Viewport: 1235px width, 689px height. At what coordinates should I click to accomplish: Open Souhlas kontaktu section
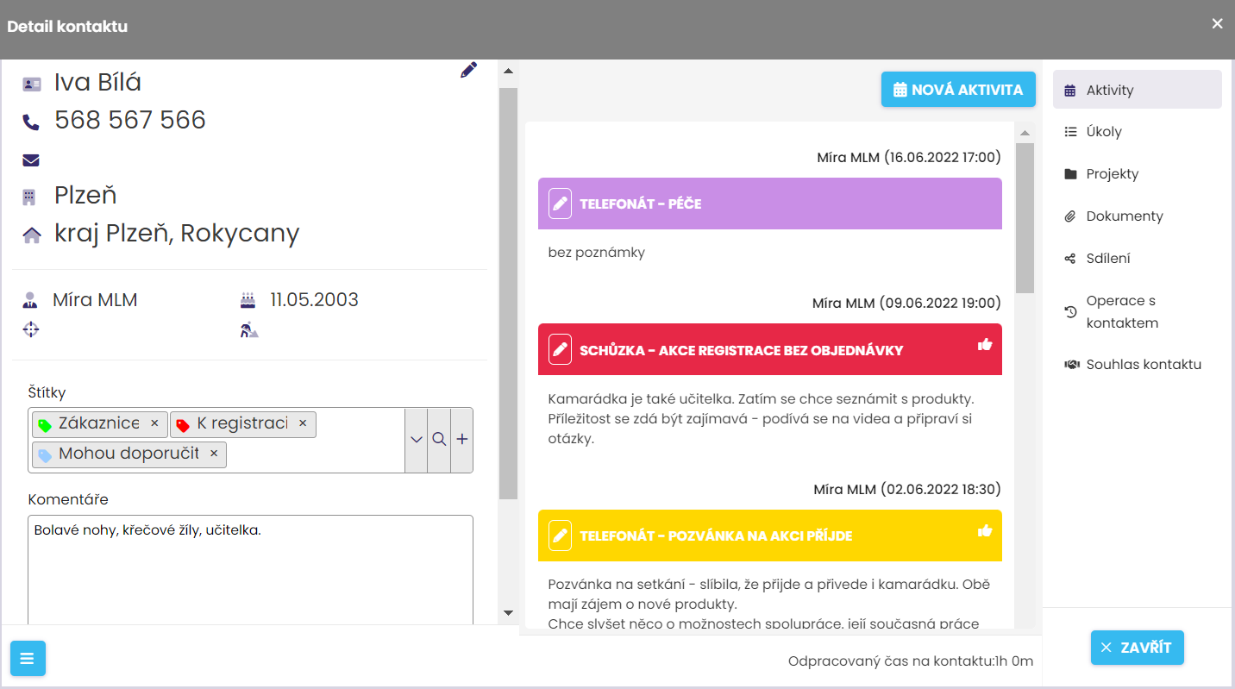(x=1143, y=365)
